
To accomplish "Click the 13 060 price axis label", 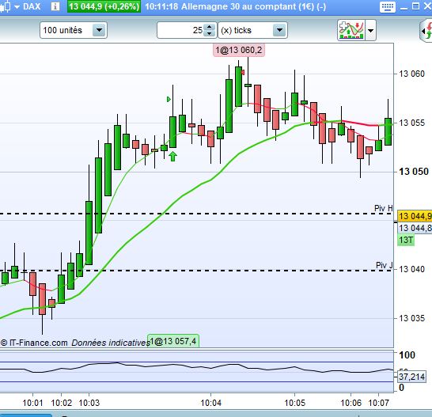I will coord(411,74).
